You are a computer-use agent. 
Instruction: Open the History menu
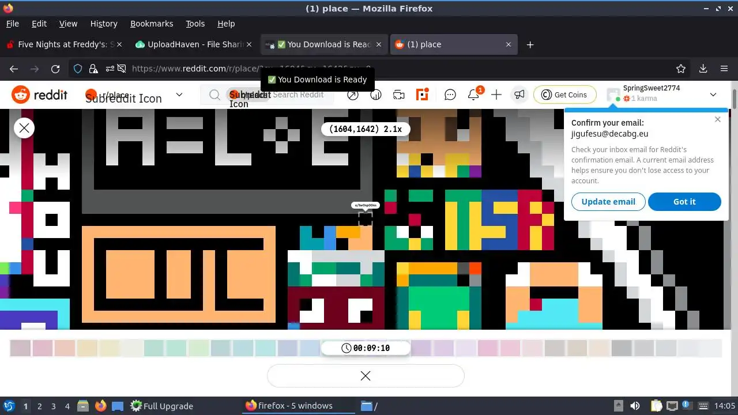104,24
